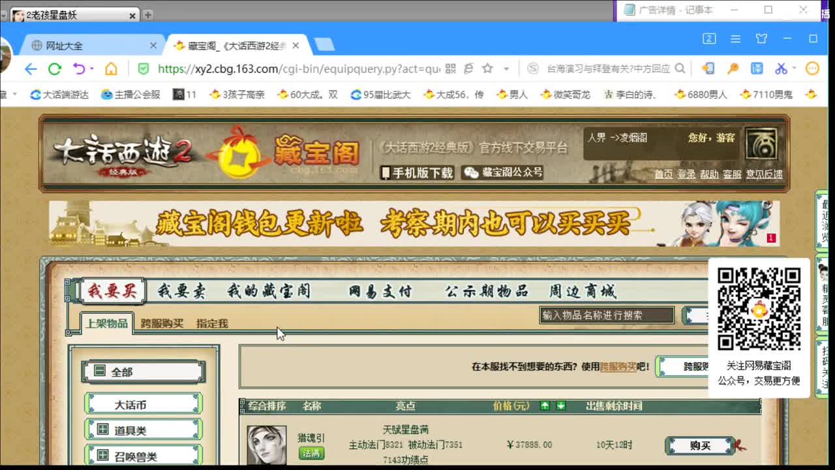Open the 我的藏宝阁 menu
Viewport: 835px width, 470px height.
(x=269, y=291)
